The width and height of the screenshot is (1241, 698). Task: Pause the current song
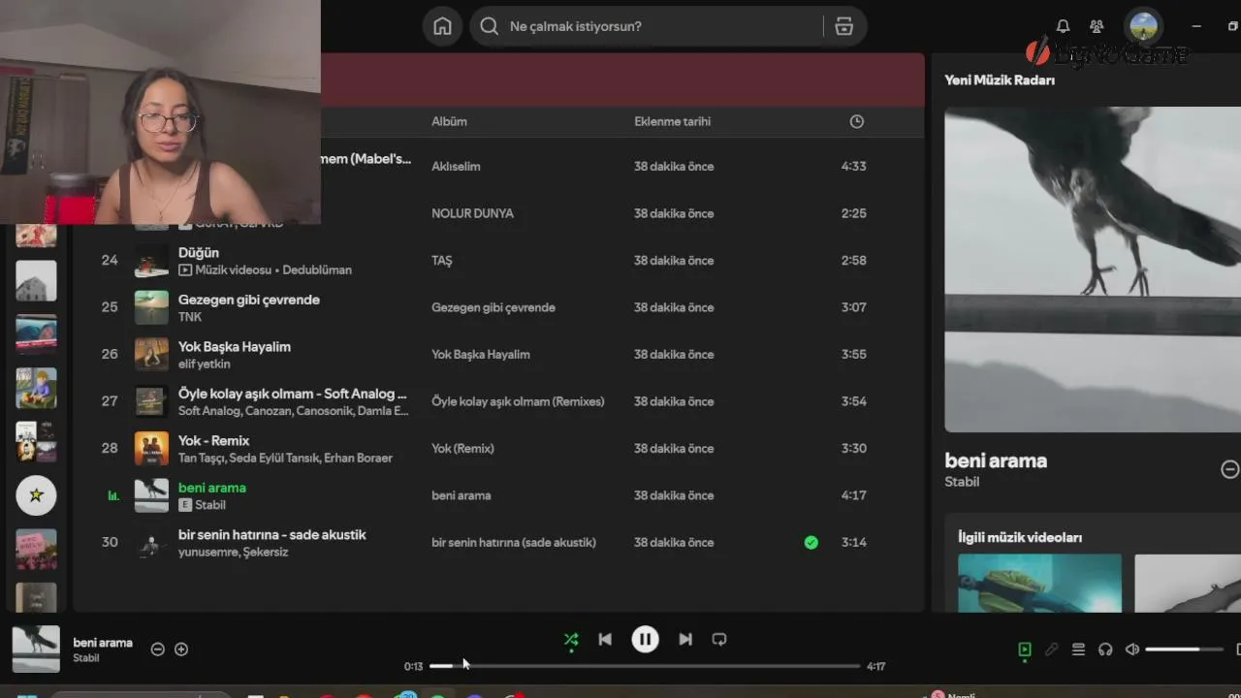(x=645, y=640)
